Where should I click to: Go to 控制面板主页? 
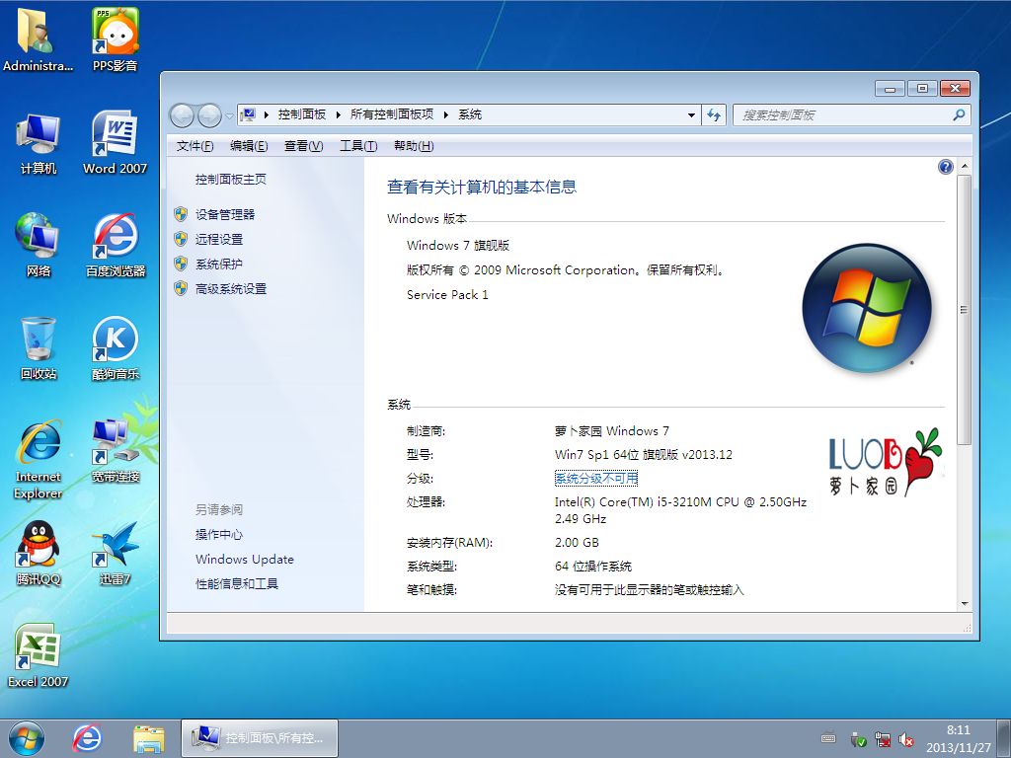click(x=231, y=180)
